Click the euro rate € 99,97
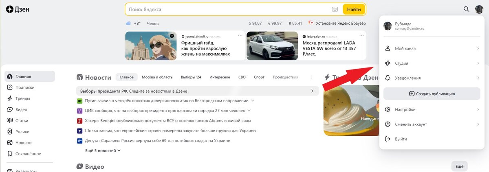489x172 pixels. pyautogui.click(x=275, y=24)
